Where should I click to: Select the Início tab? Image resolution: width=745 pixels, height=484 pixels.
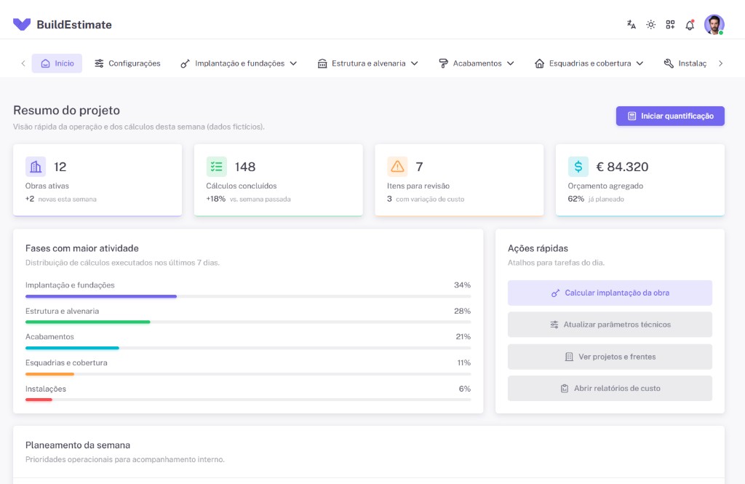(x=57, y=63)
